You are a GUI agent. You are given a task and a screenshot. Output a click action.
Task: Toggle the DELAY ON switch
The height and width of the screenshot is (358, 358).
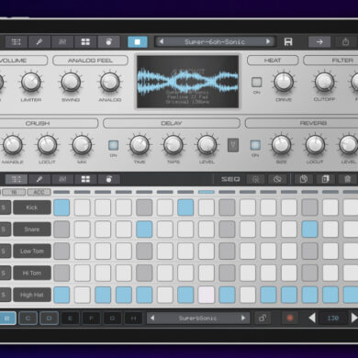click(x=113, y=145)
